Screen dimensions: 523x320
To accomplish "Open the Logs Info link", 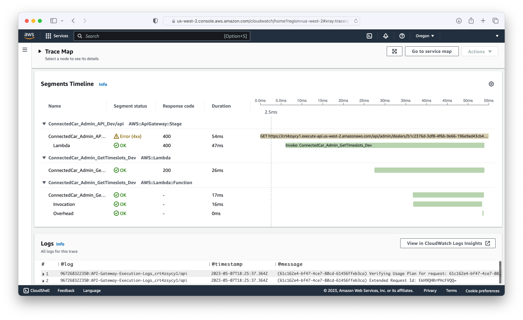I will tap(60, 244).
